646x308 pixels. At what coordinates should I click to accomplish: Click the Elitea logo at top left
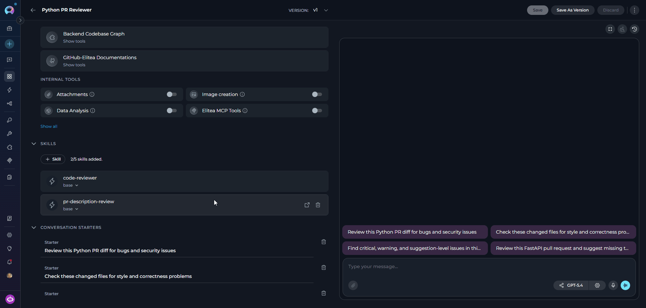(x=9, y=10)
